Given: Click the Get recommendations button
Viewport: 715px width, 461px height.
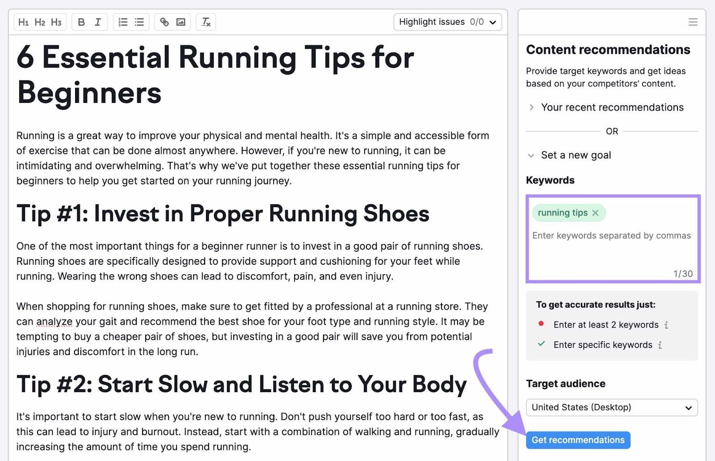Looking at the screenshot, I should coord(578,440).
